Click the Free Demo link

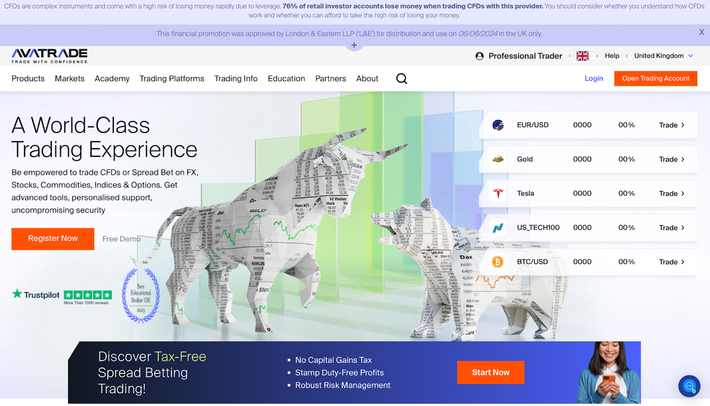(121, 239)
